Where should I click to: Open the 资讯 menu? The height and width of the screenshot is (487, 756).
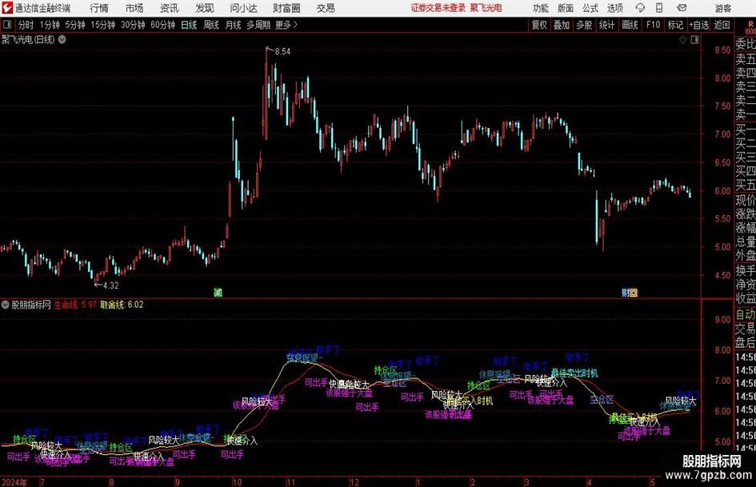[x=170, y=8]
